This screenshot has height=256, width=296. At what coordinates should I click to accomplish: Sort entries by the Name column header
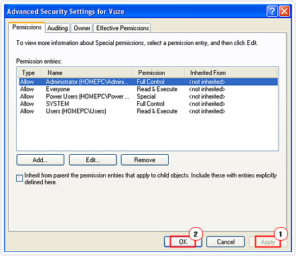tap(88, 73)
